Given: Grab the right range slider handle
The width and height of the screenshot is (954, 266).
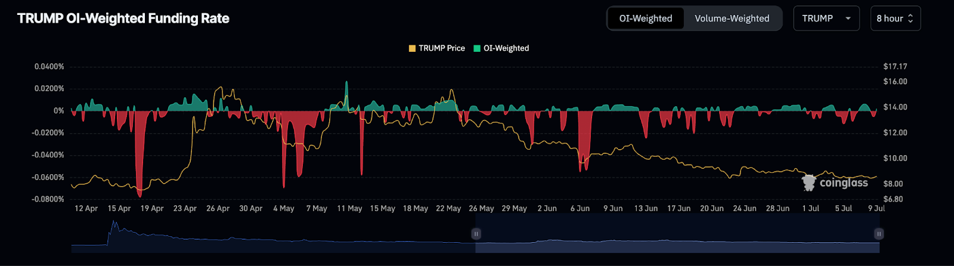Looking at the screenshot, I should (879, 234).
